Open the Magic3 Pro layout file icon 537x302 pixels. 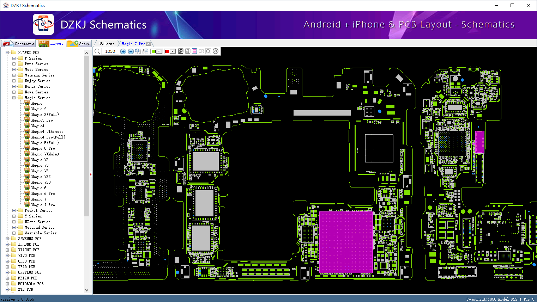click(x=27, y=120)
